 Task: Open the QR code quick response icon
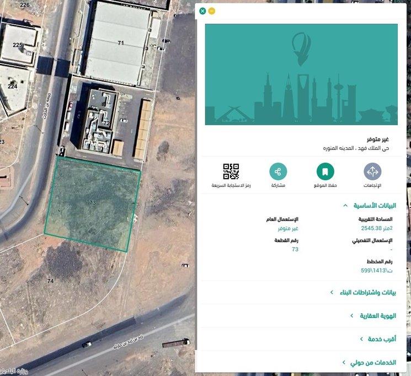pyautogui.click(x=231, y=171)
